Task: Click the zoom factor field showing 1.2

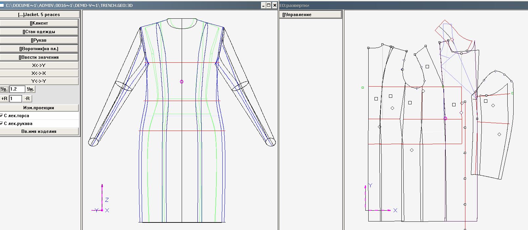Action: (x=17, y=89)
